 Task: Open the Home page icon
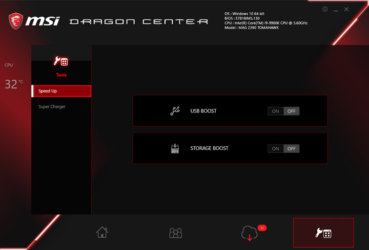102,232
